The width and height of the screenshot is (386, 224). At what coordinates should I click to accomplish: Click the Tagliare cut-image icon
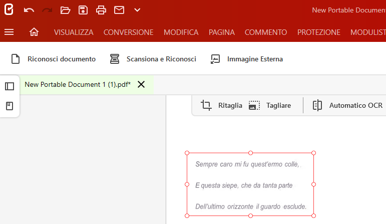click(x=254, y=105)
